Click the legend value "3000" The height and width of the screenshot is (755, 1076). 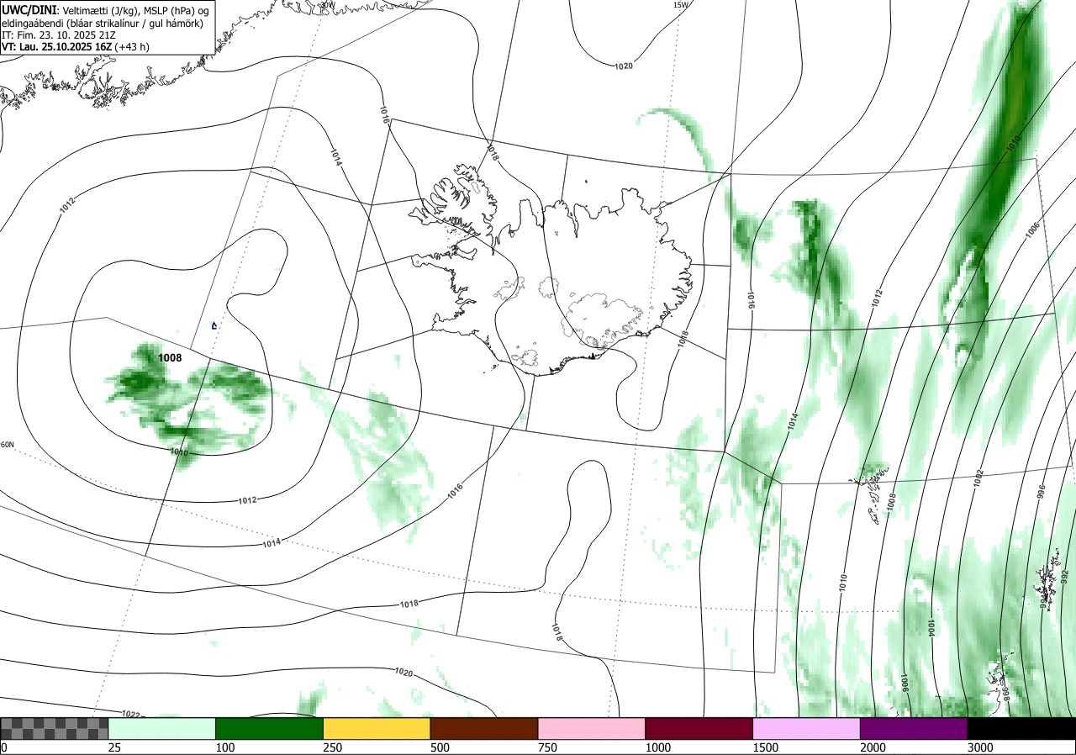point(982,747)
